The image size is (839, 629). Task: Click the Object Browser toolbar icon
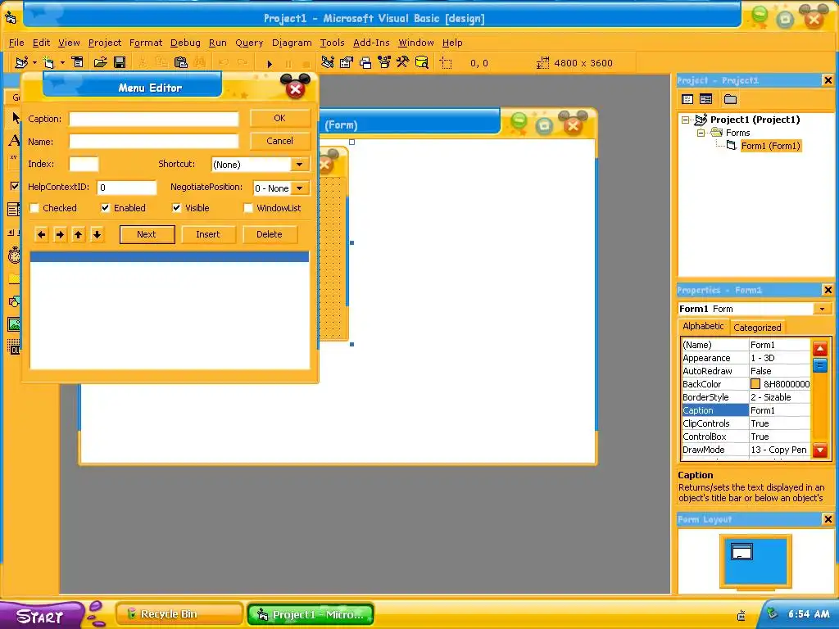[384, 62]
